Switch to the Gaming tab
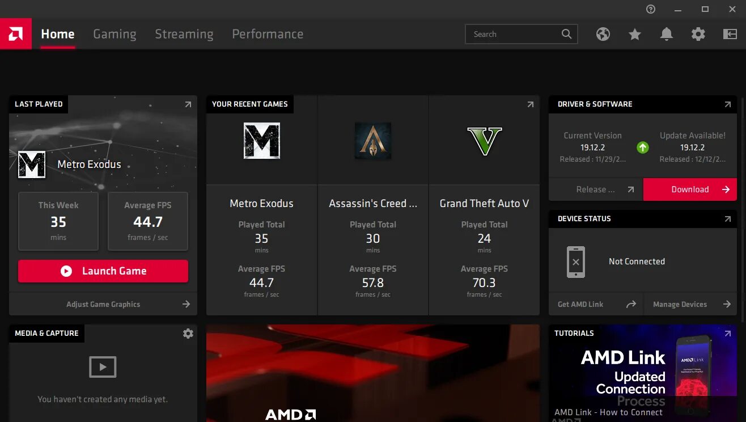The width and height of the screenshot is (746, 422). (x=115, y=34)
